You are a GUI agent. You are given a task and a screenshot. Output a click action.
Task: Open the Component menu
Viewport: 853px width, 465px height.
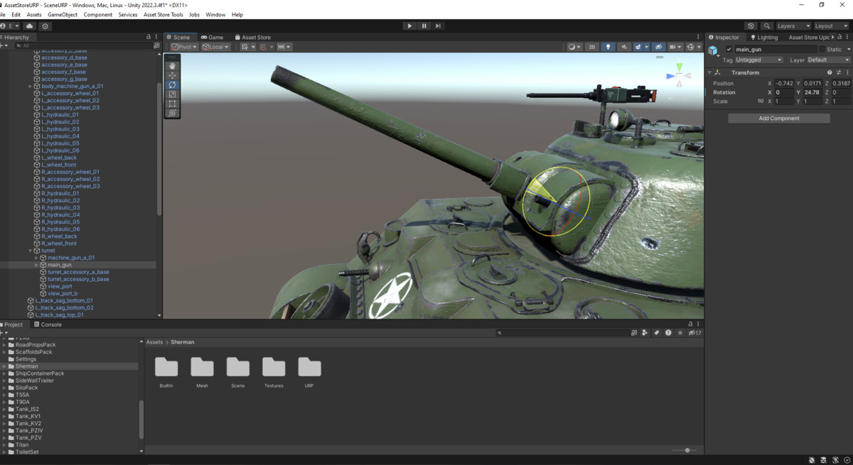(98, 14)
